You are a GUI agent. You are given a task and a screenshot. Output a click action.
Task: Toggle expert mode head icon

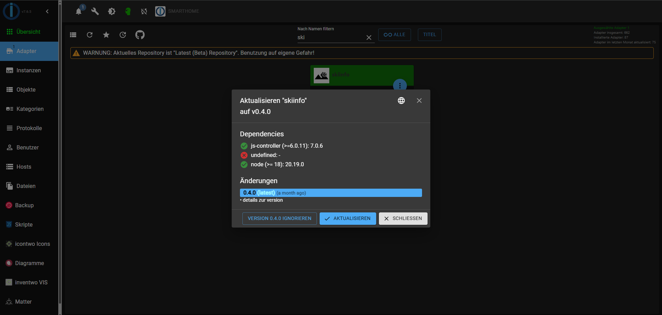128,11
